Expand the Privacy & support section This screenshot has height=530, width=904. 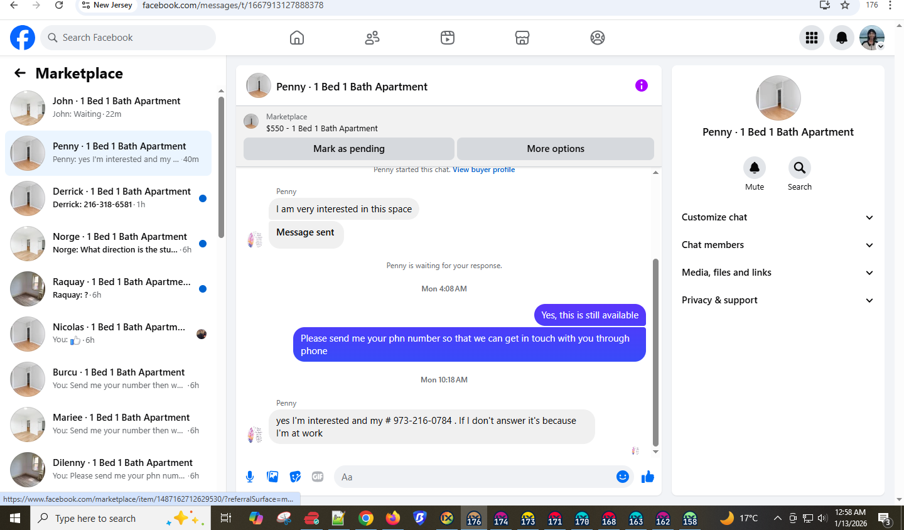(x=778, y=300)
